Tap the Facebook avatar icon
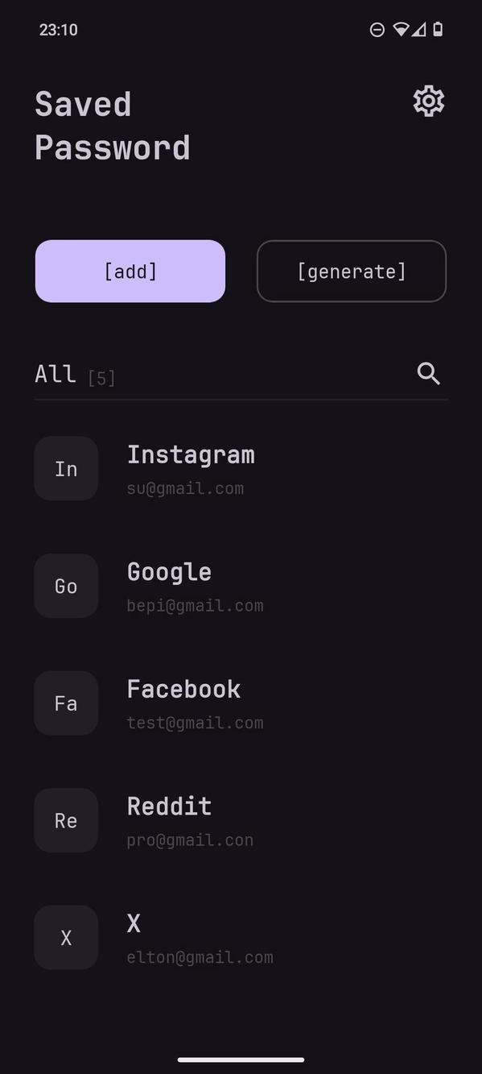 pyautogui.click(x=65, y=703)
